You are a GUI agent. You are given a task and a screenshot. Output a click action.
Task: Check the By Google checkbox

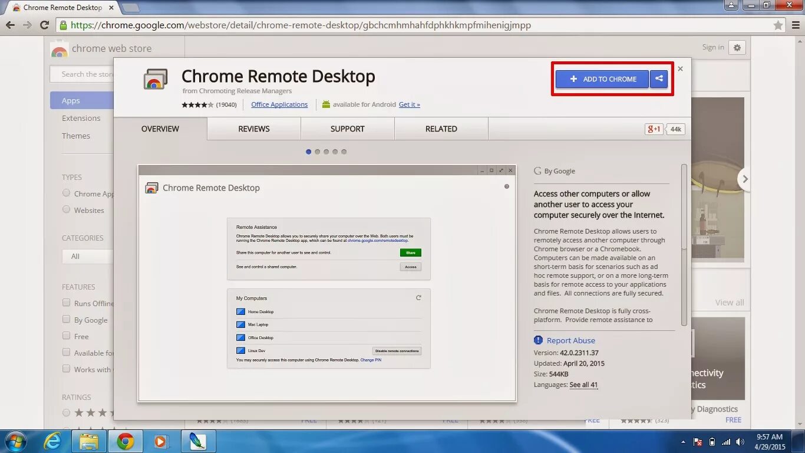[66, 319]
